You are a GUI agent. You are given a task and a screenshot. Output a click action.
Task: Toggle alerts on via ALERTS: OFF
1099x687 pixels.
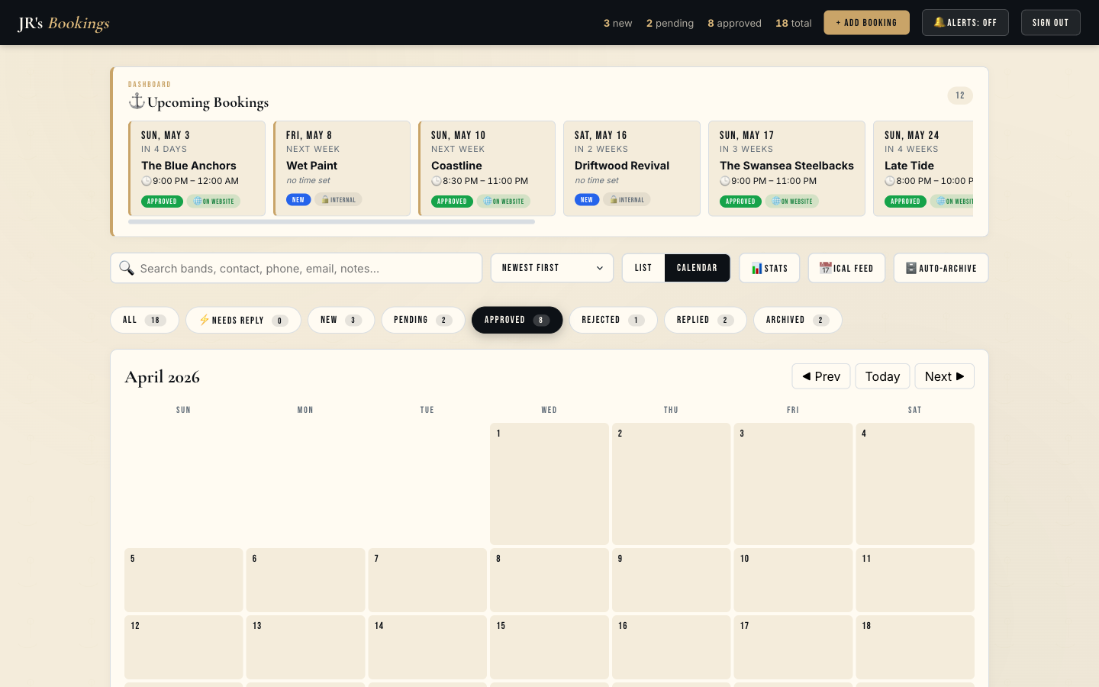pyautogui.click(x=965, y=22)
